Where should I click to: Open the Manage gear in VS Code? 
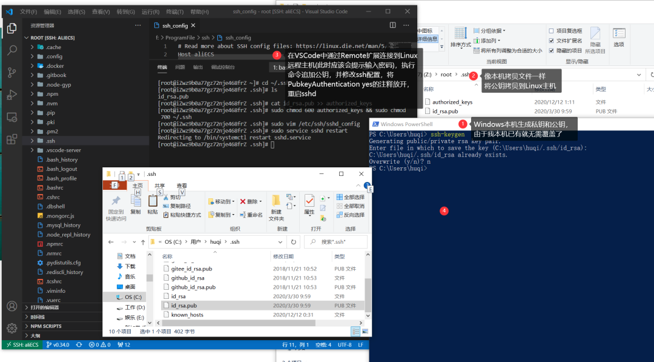click(x=12, y=328)
